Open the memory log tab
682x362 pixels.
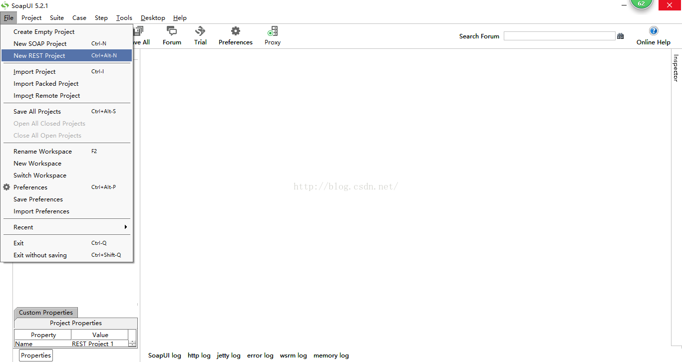(331, 356)
